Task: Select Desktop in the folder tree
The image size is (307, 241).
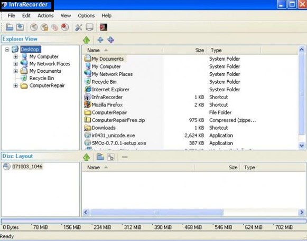Action: (30, 50)
